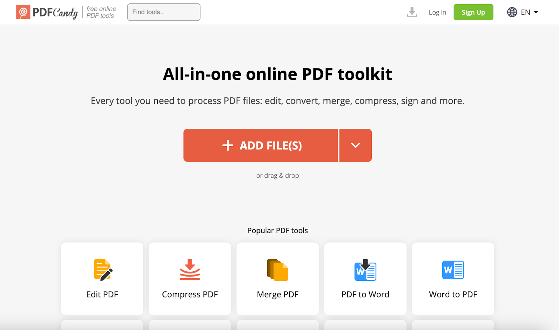Click the PDFCandy wordmark text
This screenshot has height=330, width=559.
click(x=55, y=13)
